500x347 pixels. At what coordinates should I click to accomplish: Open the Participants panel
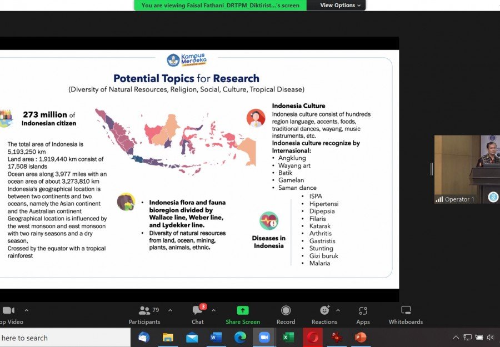(x=144, y=314)
